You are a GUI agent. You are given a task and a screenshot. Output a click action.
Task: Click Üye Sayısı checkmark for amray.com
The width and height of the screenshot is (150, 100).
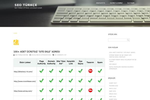80,90
